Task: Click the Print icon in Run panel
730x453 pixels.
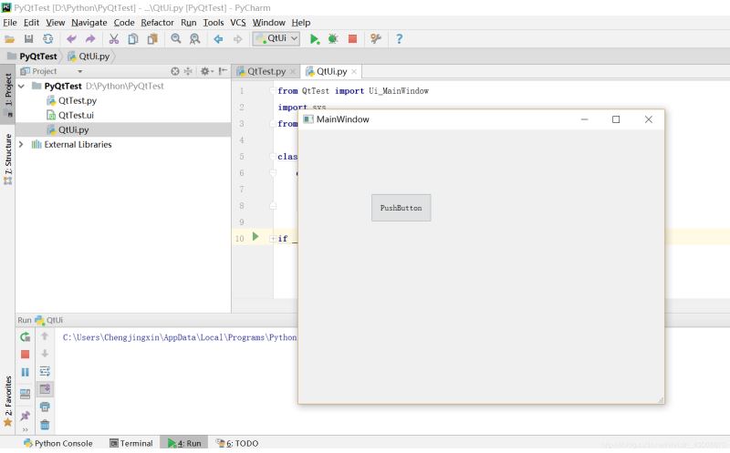Action: tap(45, 407)
